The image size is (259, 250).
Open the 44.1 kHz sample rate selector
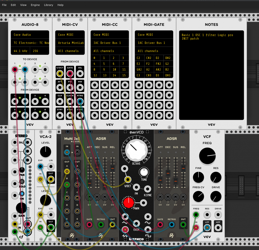20,51
